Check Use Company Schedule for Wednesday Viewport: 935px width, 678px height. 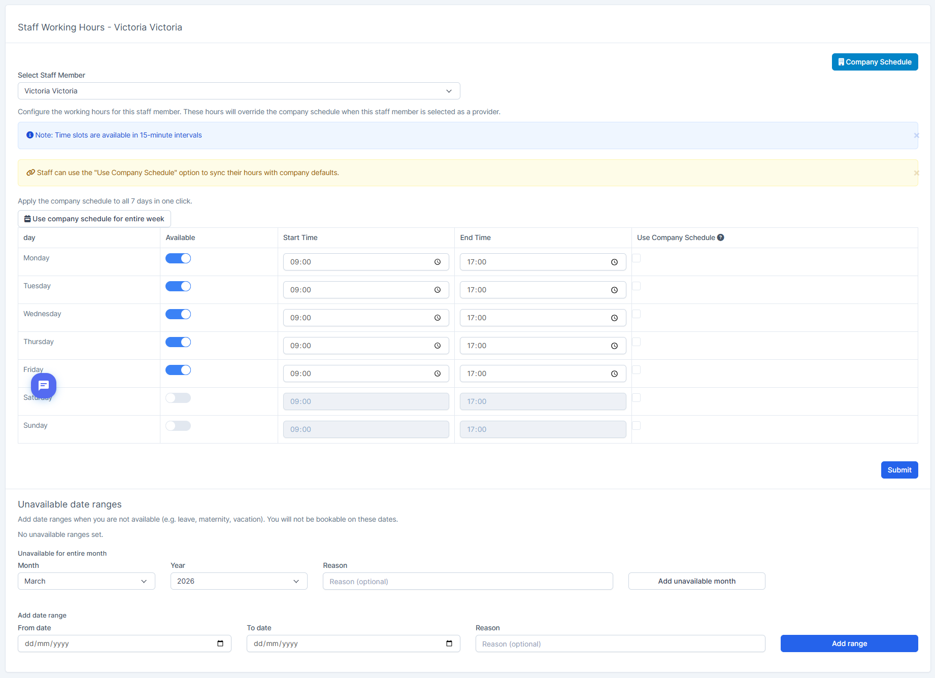(637, 314)
